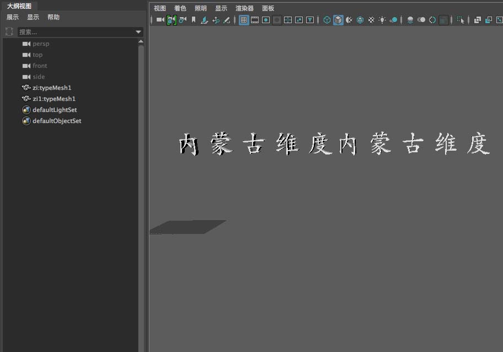Open the viewport 着色 menu
This screenshot has width=503, height=352.
(180, 8)
